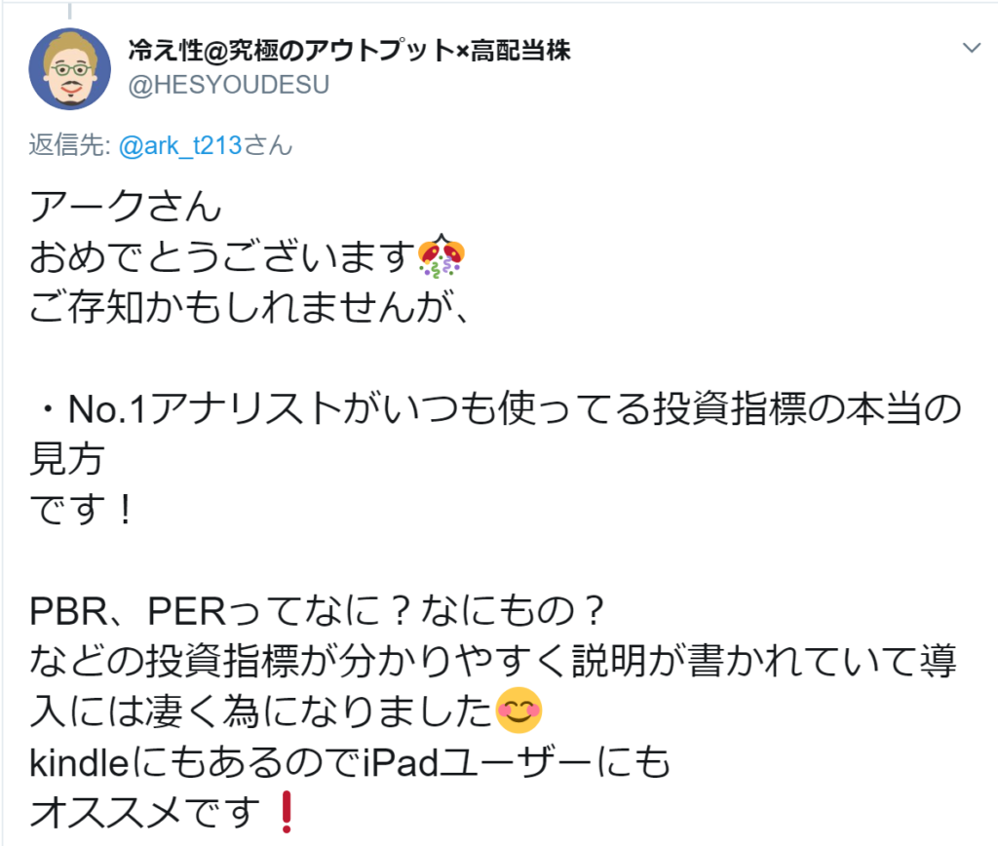Open the tweet options chevron menu

click(972, 48)
